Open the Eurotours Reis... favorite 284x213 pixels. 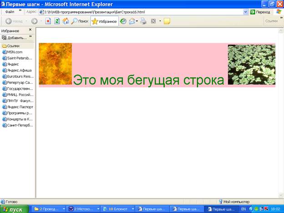[18, 76]
